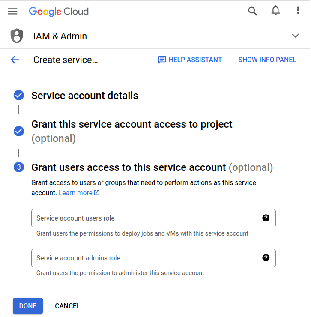Click help icon for users role field
The width and height of the screenshot is (311, 317).
pos(266,218)
